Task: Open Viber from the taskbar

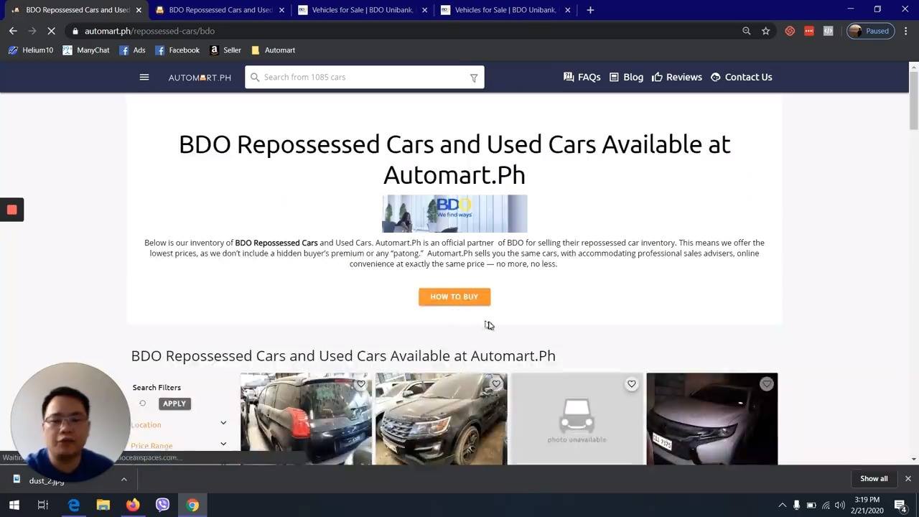Action: pos(162,505)
